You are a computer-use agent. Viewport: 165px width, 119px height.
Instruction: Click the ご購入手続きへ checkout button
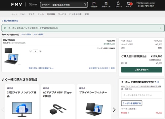click(142, 70)
